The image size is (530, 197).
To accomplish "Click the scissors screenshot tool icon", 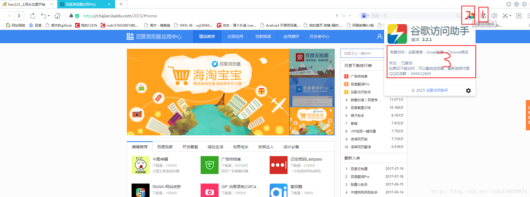I will [x=505, y=16].
